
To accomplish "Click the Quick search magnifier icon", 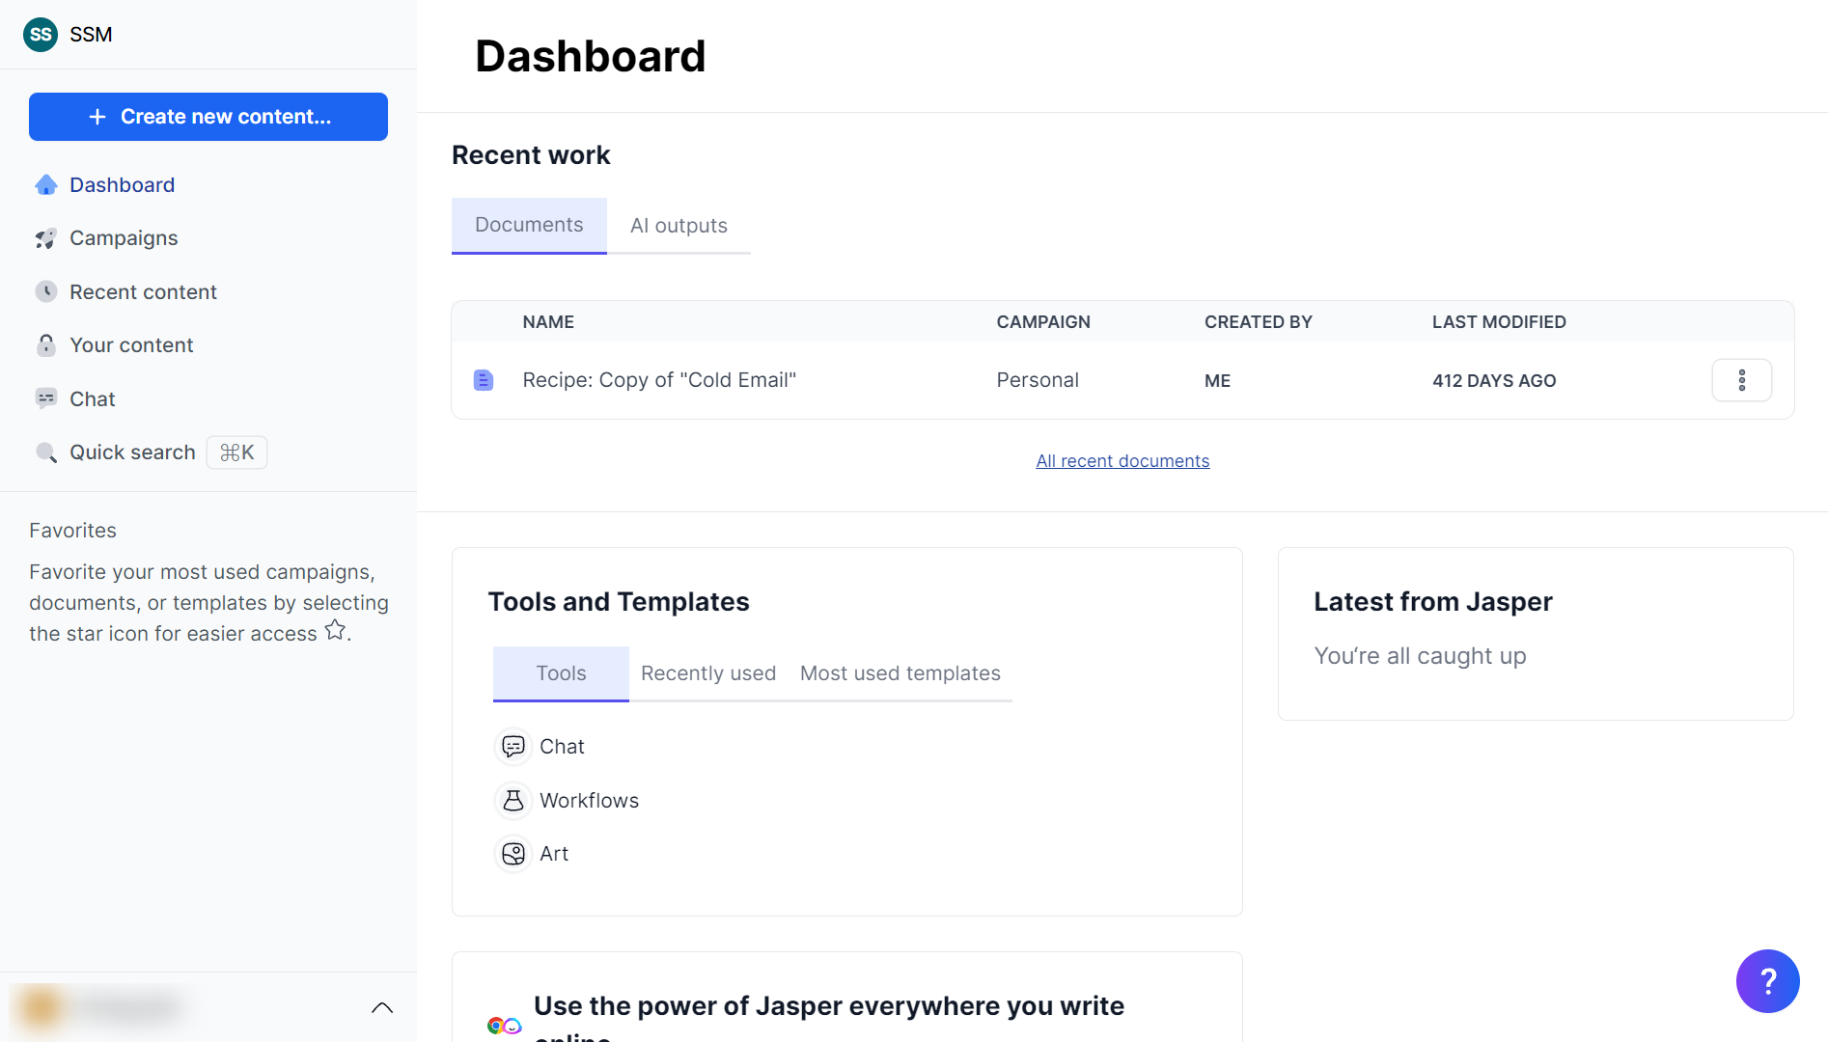I will point(46,452).
